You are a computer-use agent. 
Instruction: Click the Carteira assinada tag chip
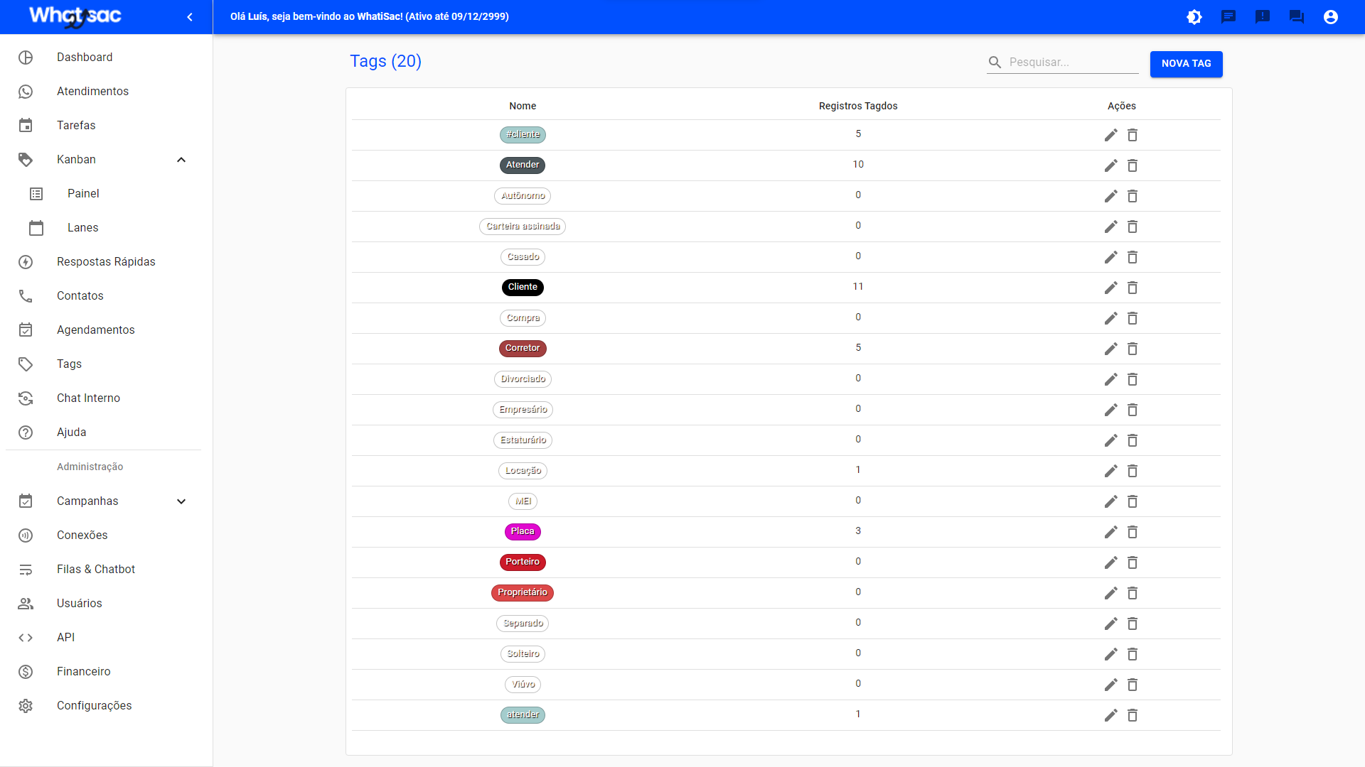523,226
